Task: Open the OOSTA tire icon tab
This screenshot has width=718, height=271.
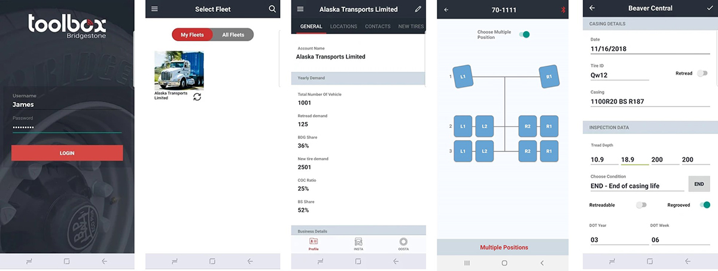Action: (x=403, y=242)
